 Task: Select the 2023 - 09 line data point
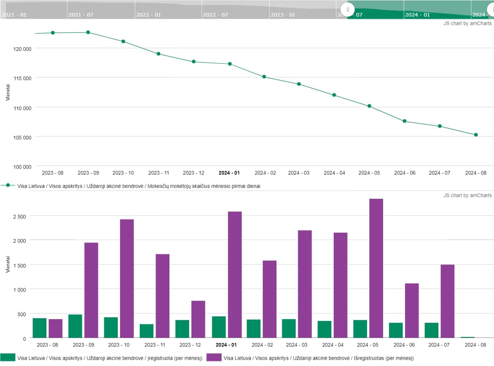click(88, 33)
